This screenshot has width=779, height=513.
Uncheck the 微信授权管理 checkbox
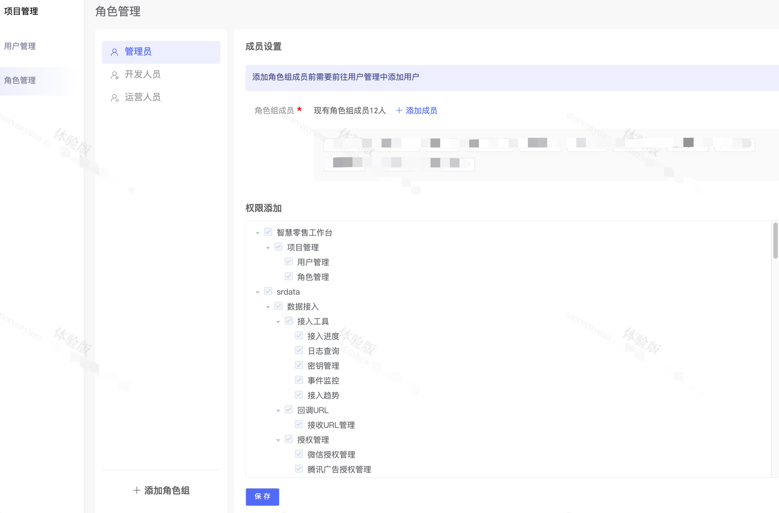299,454
